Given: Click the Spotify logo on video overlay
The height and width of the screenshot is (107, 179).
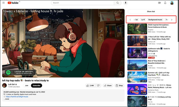Looking at the screenshot, I should (8, 72).
